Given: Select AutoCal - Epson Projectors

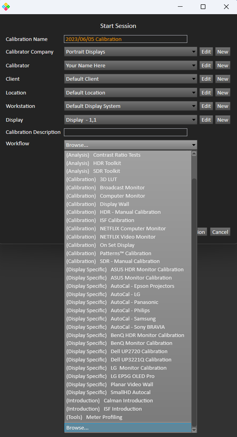Looking at the screenshot, I should coord(128,286).
